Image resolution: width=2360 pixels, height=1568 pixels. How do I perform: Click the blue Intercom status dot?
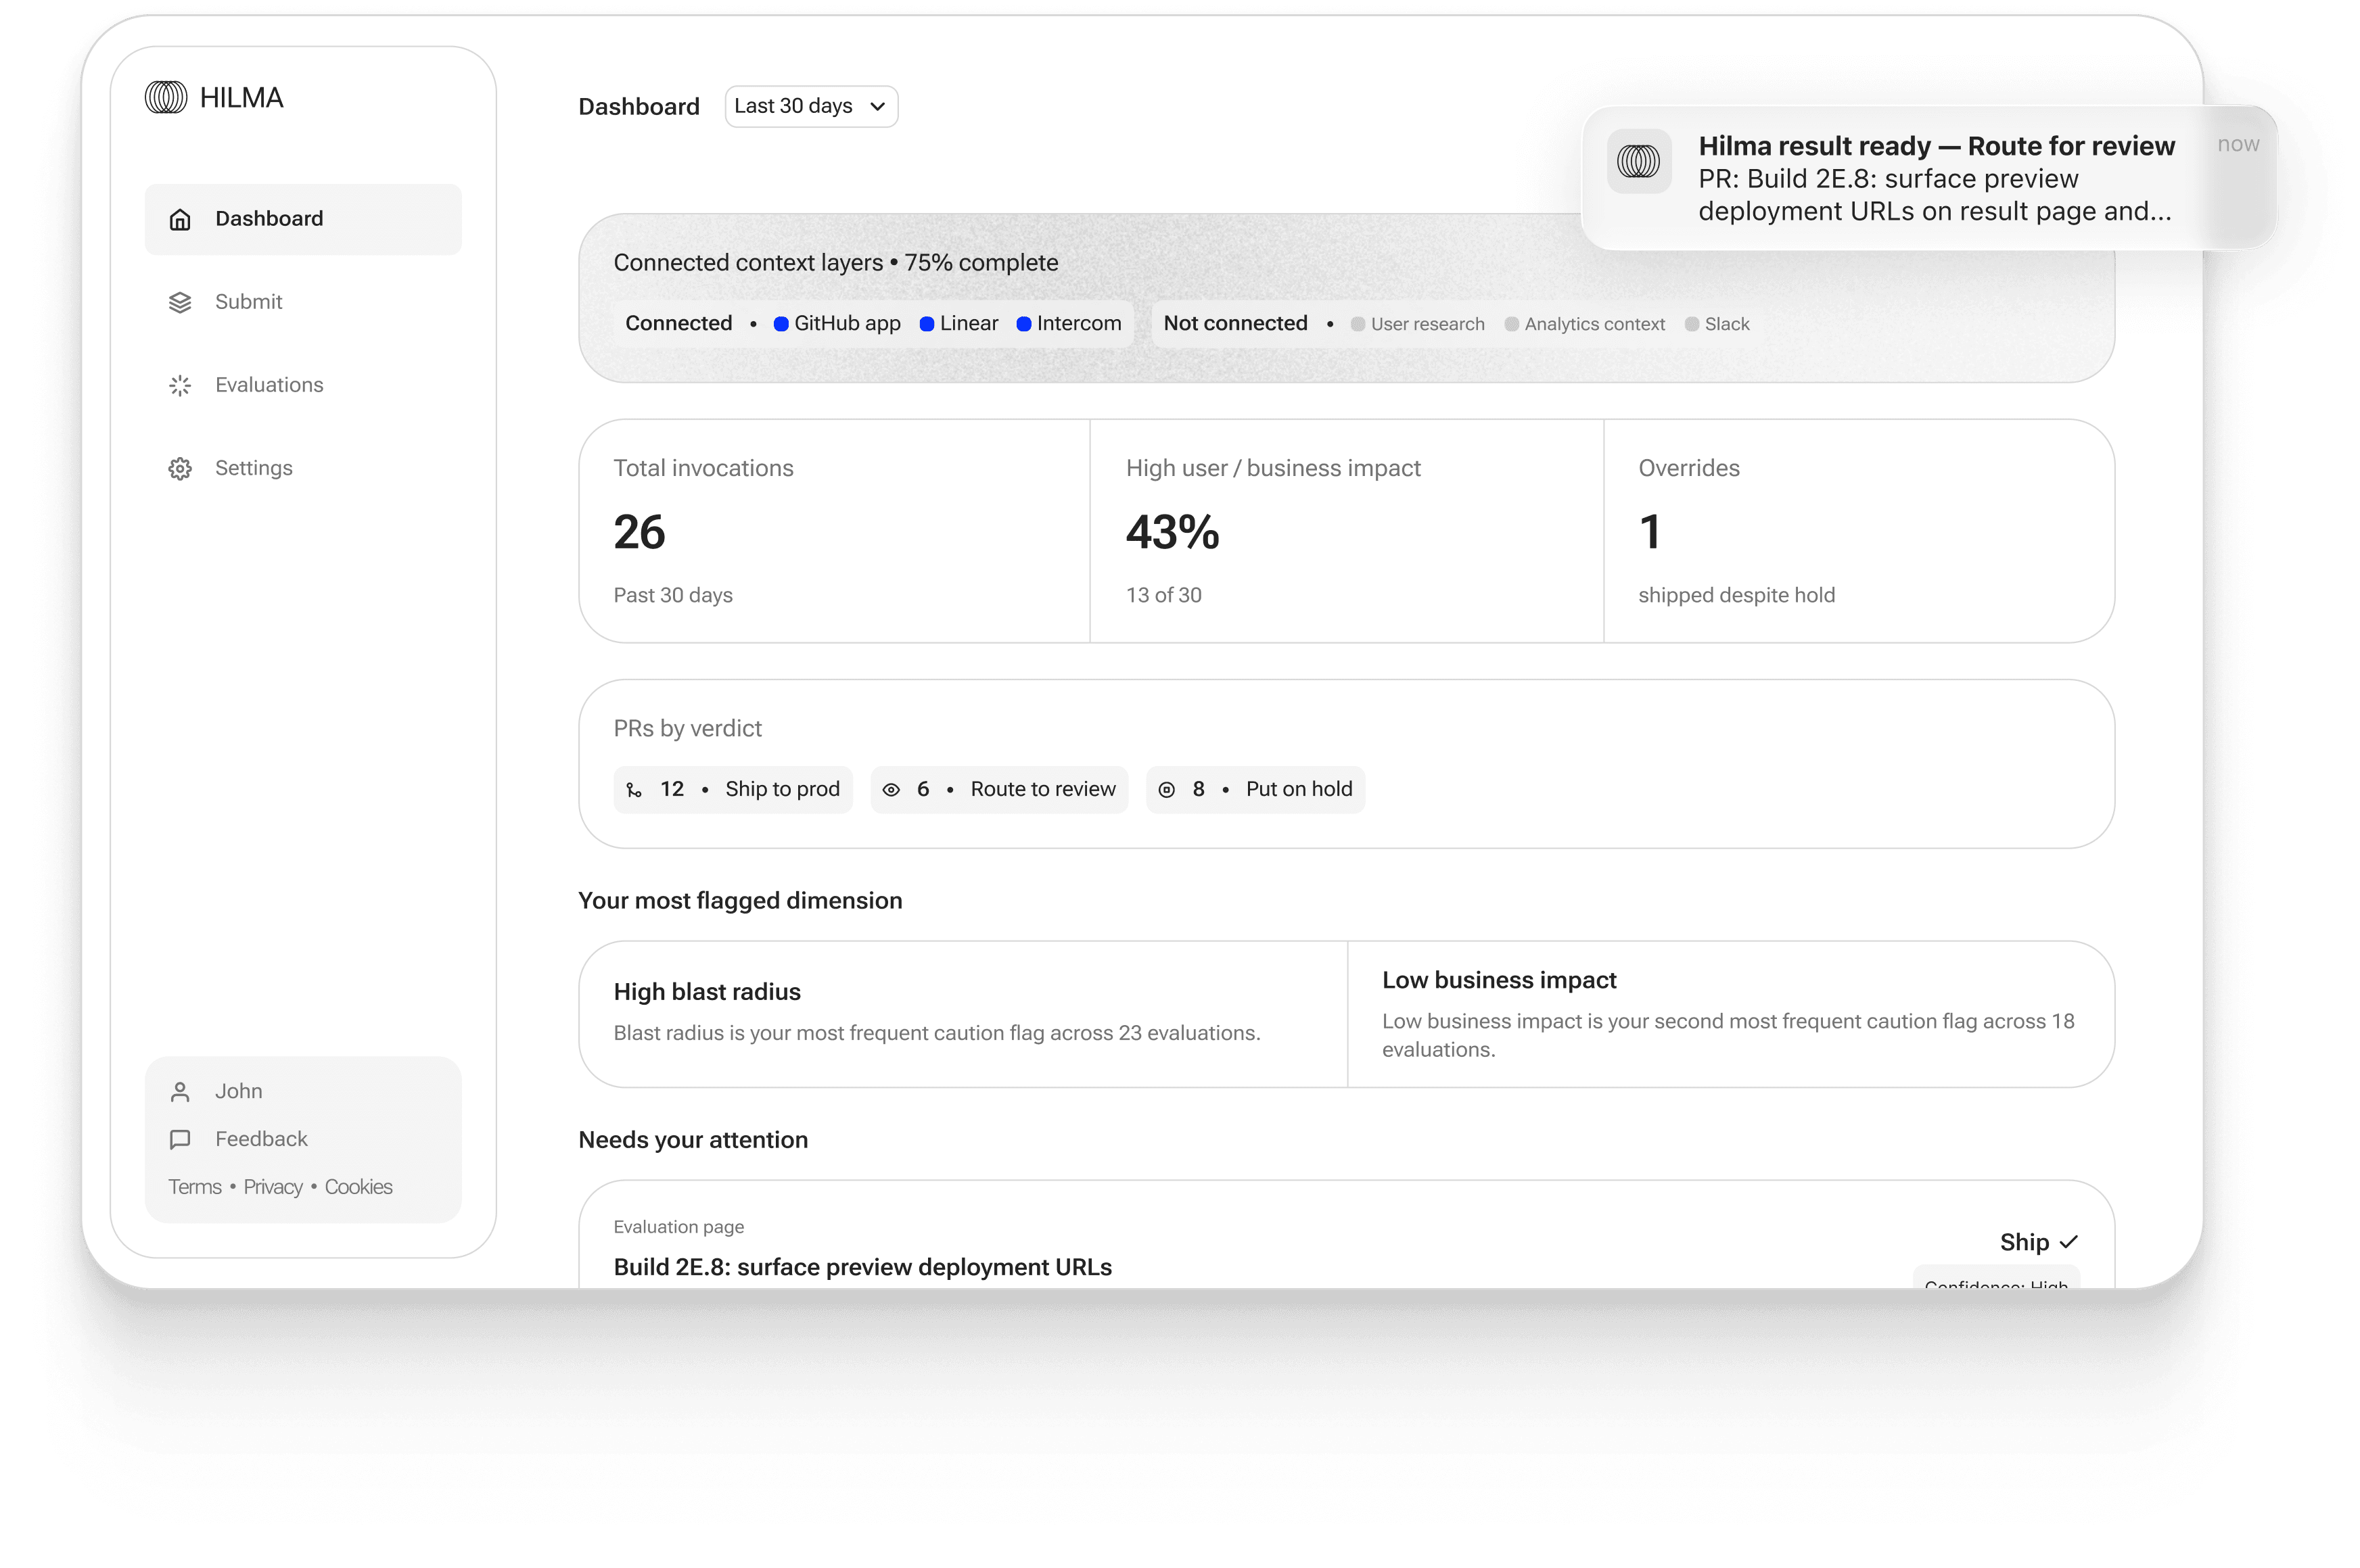(1023, 324)
